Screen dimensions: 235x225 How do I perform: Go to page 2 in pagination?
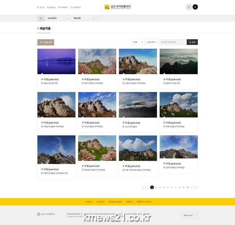tap(156, 187)
